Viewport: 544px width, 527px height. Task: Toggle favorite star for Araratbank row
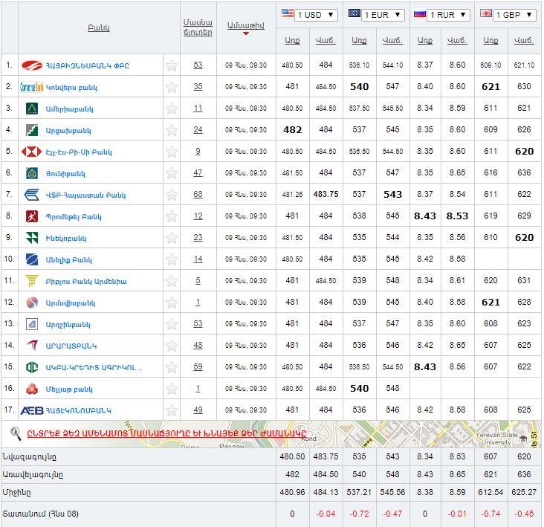[172, 346]
